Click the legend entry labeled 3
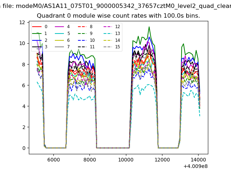Viewport: 231px width, 173px height. point(40,47)
